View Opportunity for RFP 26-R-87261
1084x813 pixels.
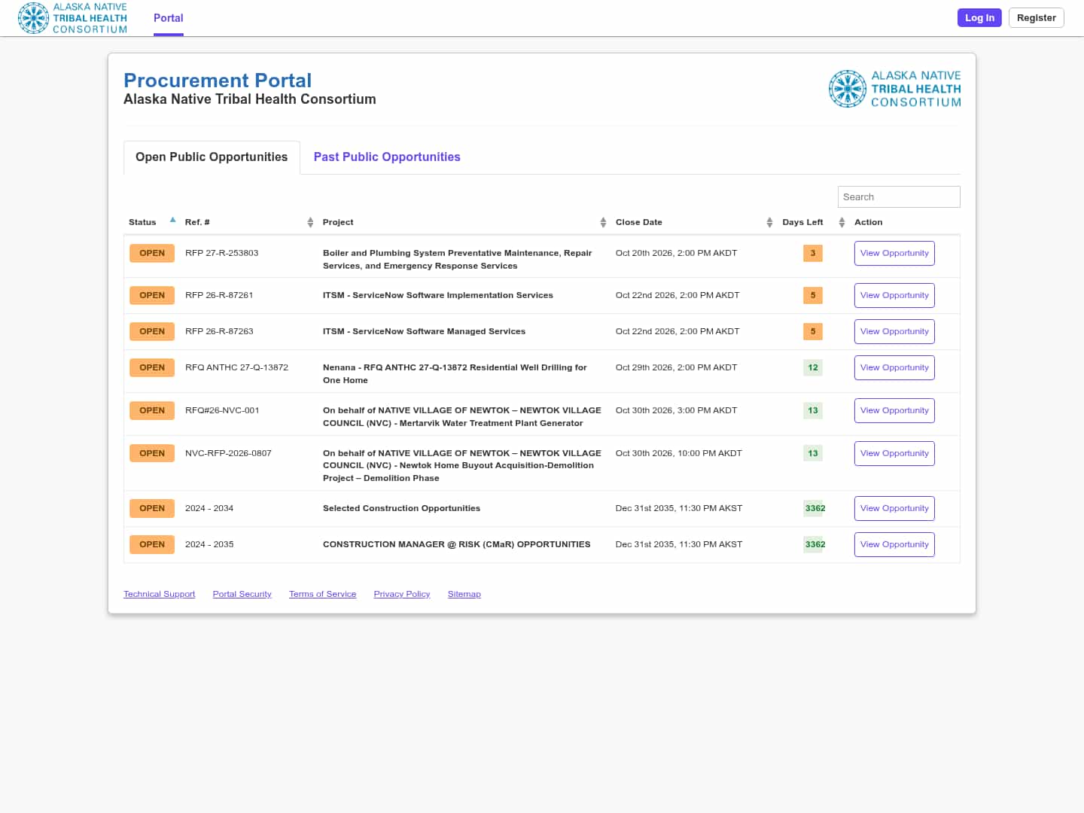pyautogui.click(x=894, y=295)
